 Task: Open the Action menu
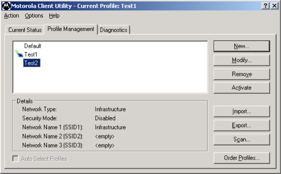[x=11, y=16]
